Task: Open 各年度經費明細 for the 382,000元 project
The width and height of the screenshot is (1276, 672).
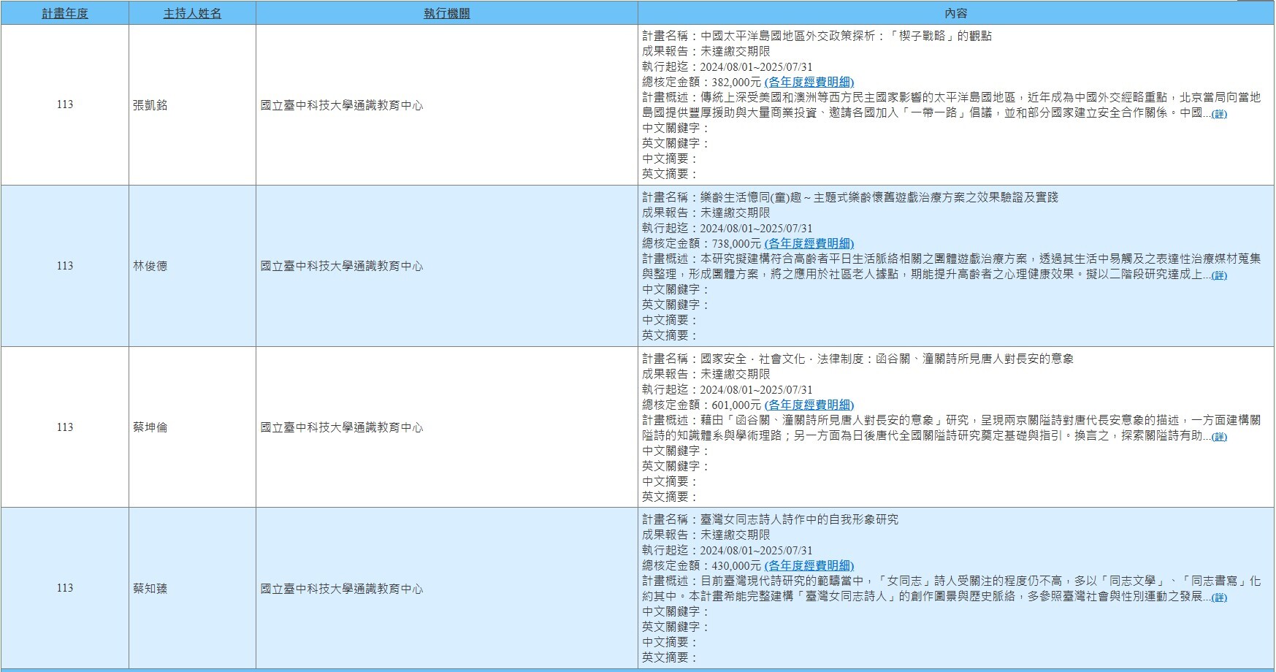Action: (x=809, y=82)
